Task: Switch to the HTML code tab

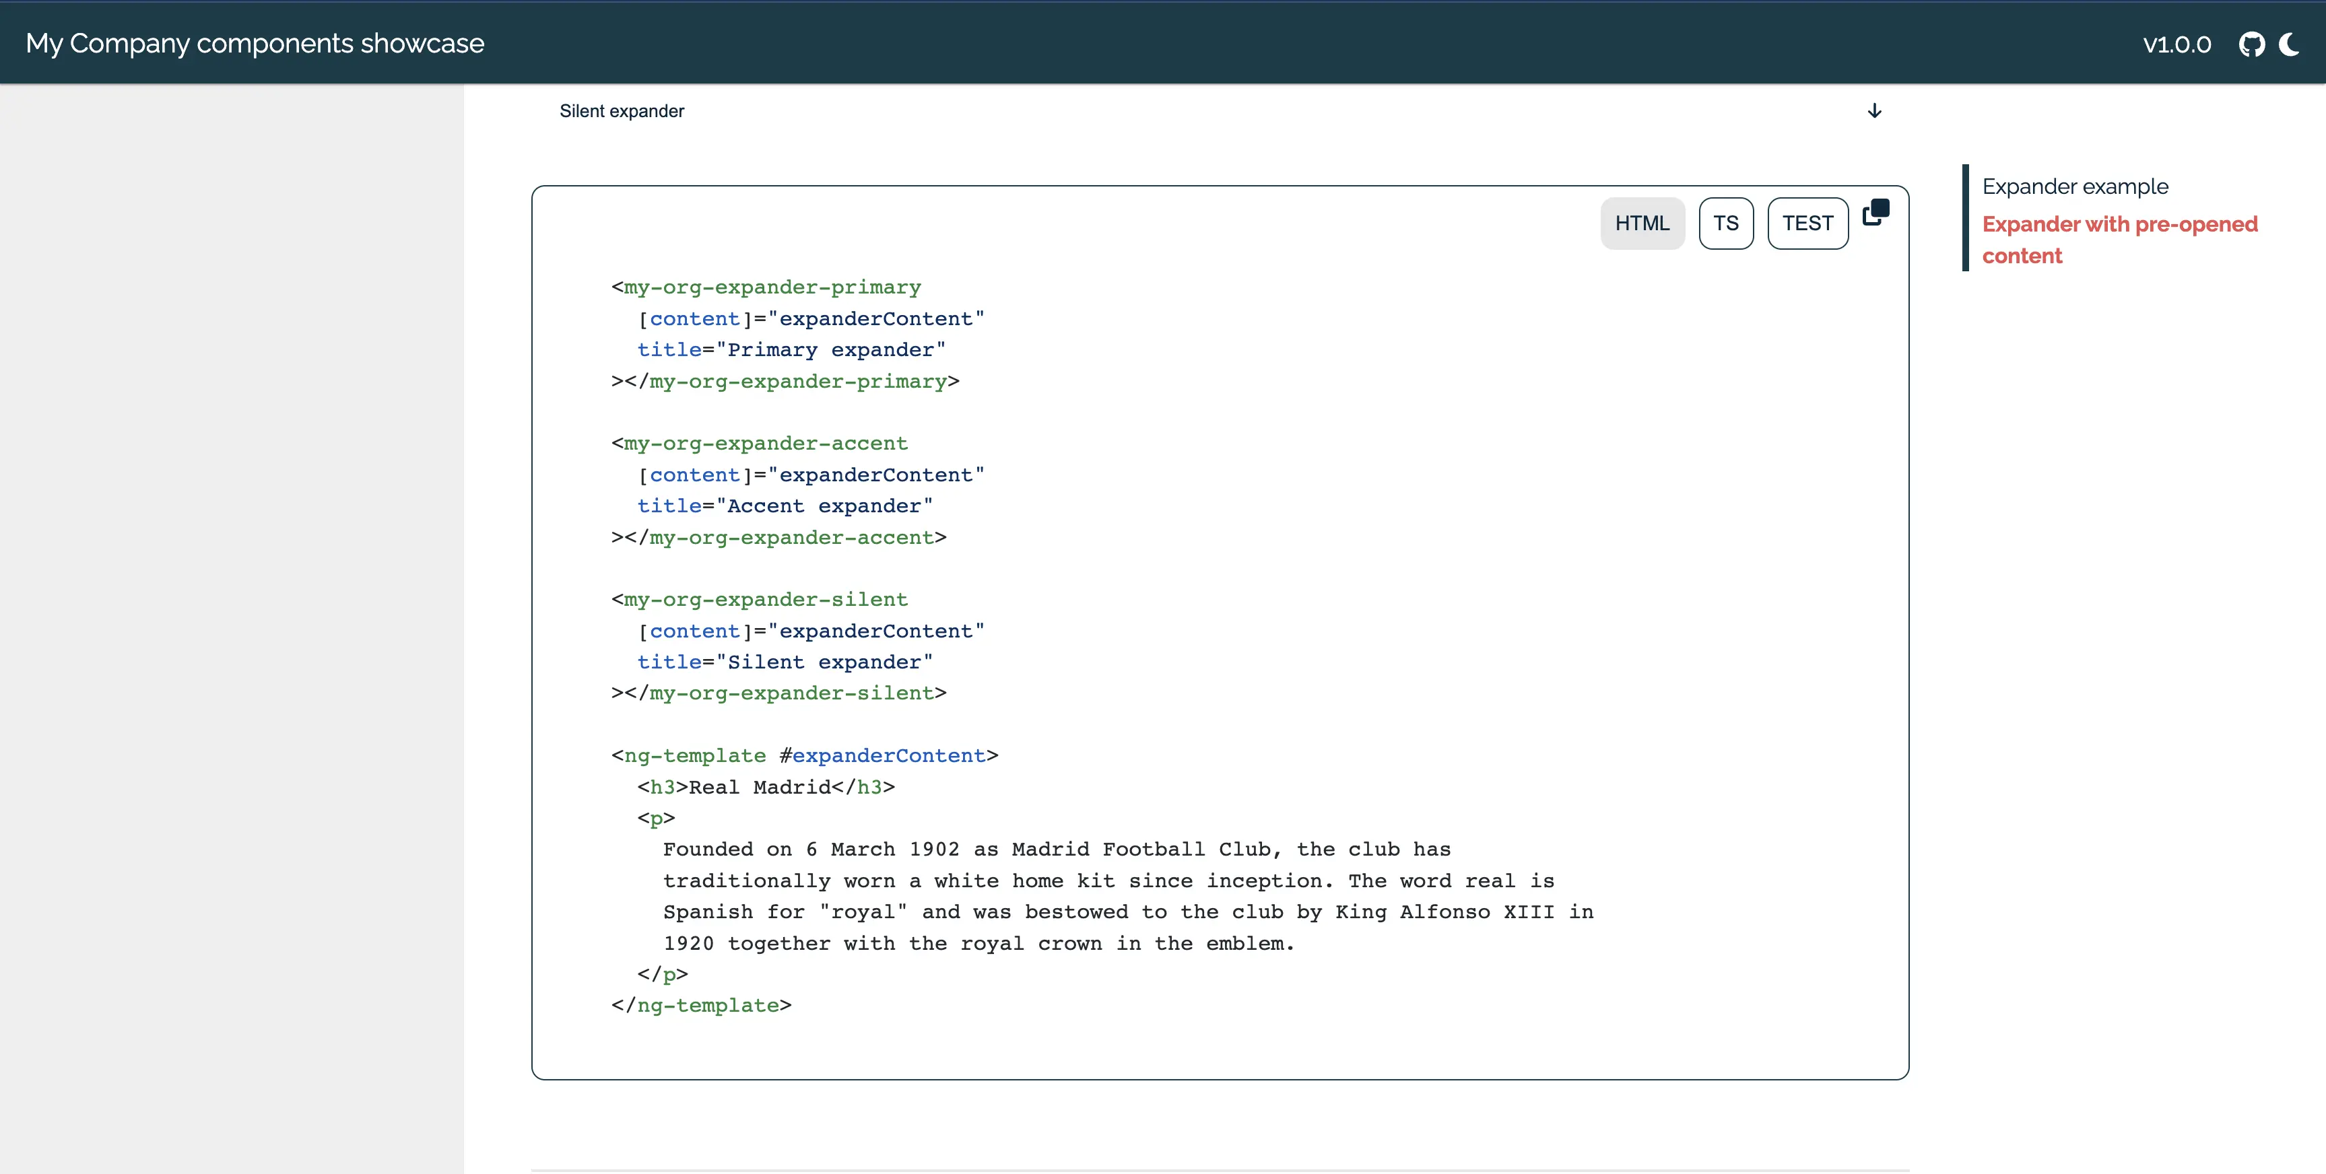Action: (x=1642, y=223)
